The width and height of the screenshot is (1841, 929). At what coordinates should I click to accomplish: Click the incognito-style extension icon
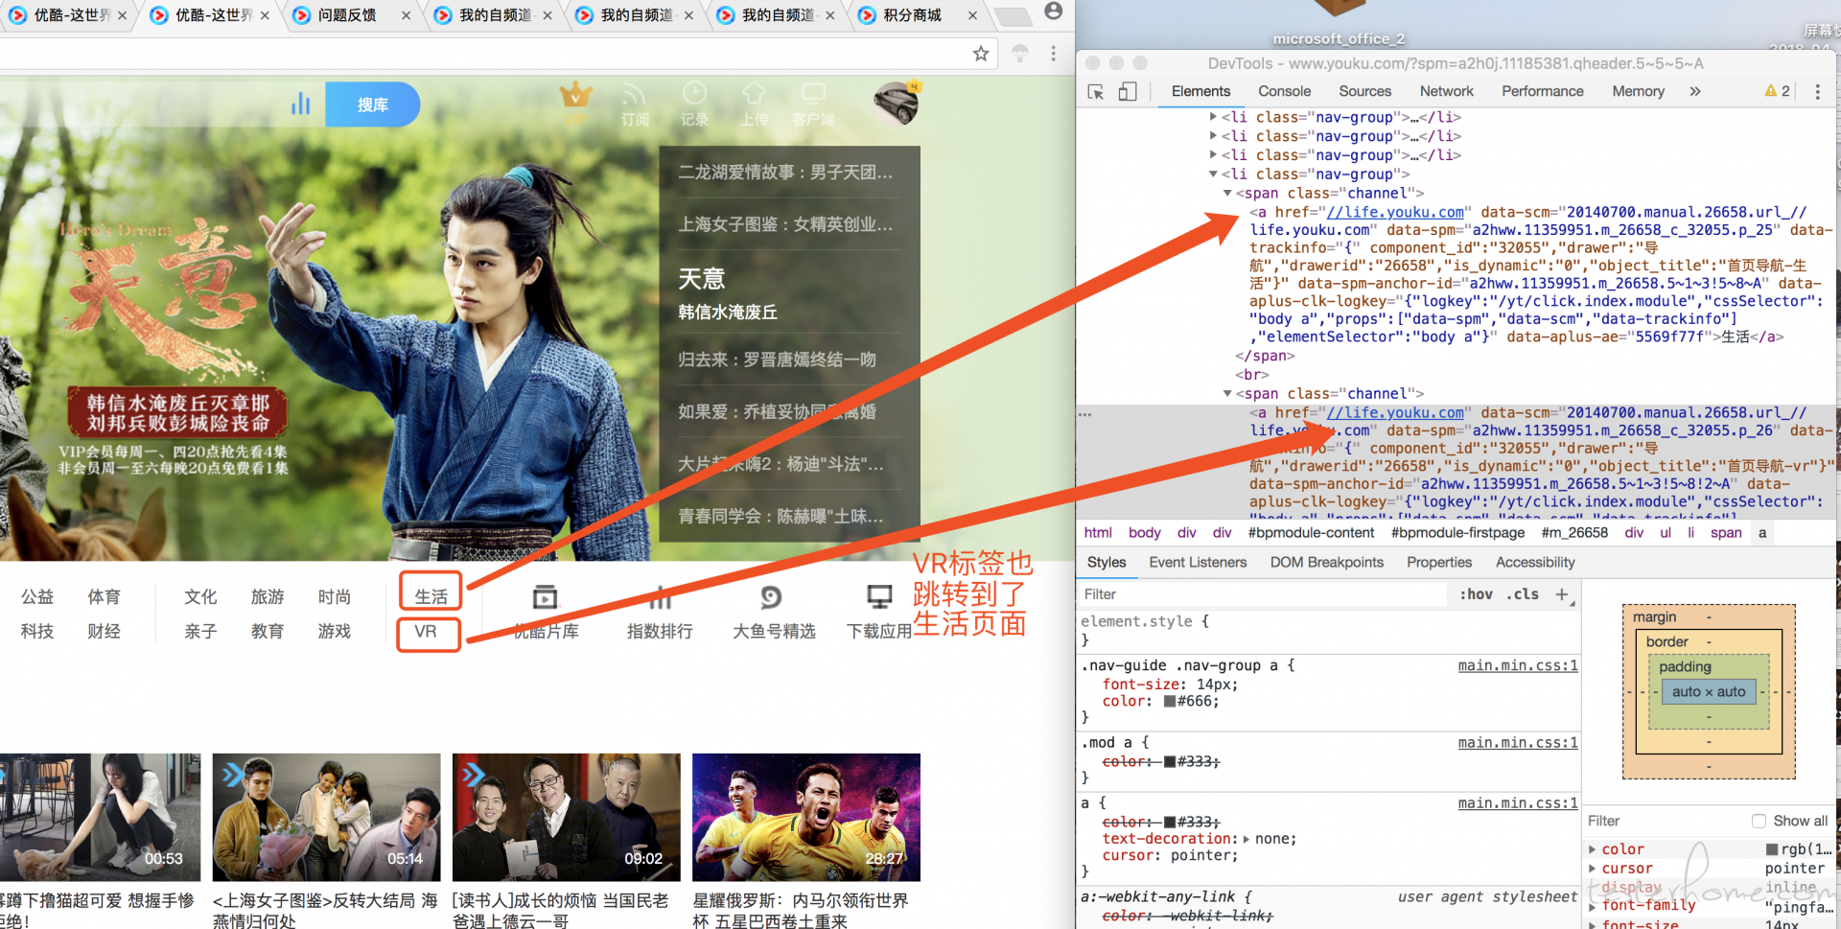(x=1019, y=54)
